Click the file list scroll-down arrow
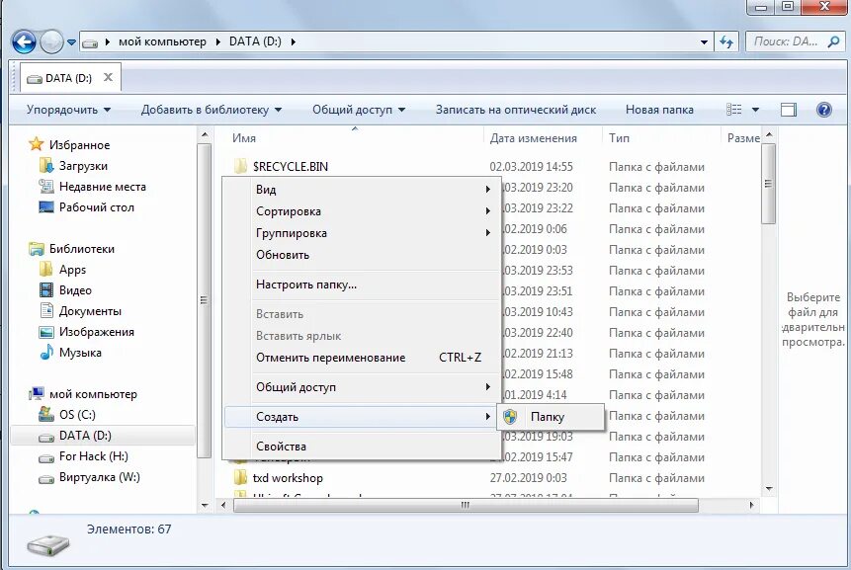851x570 pixels. point(769,489)
